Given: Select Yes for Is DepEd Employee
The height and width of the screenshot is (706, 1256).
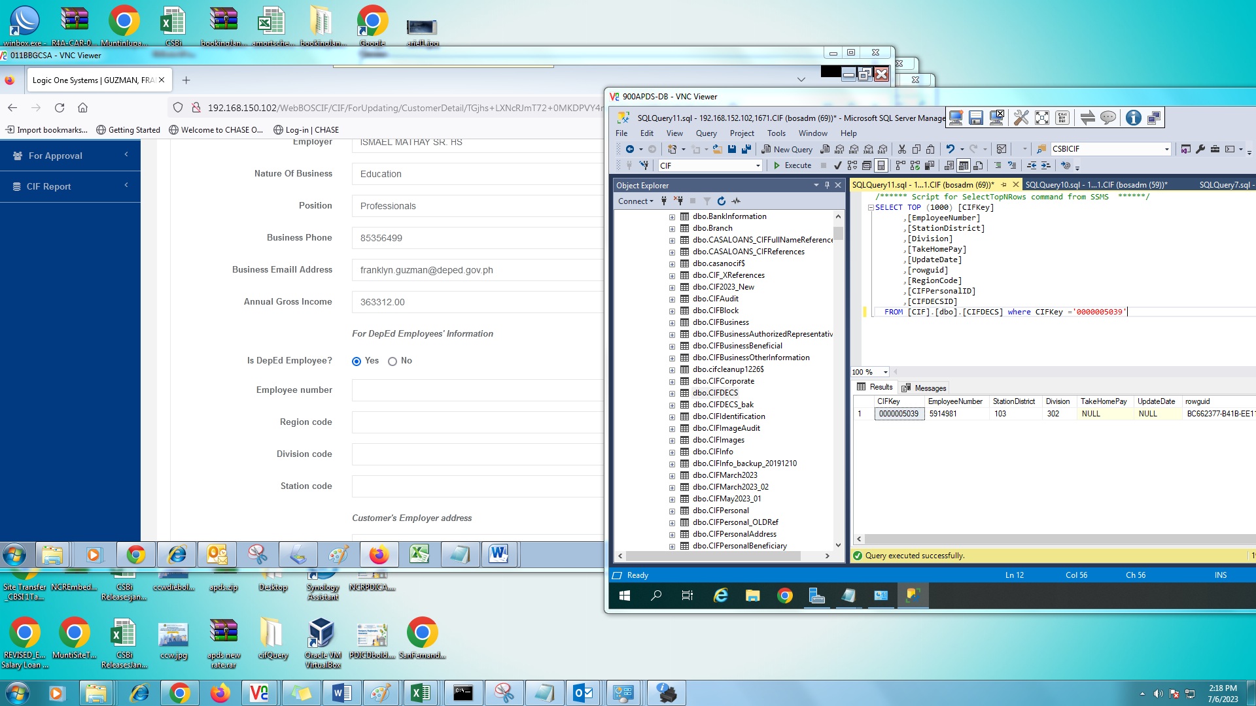Looking at the screenshot, I should (x=357, y=361).
